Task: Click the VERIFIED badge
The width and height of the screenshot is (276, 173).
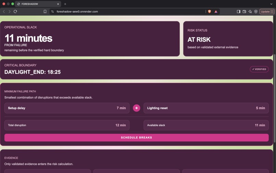Action: tap(259, 69)
